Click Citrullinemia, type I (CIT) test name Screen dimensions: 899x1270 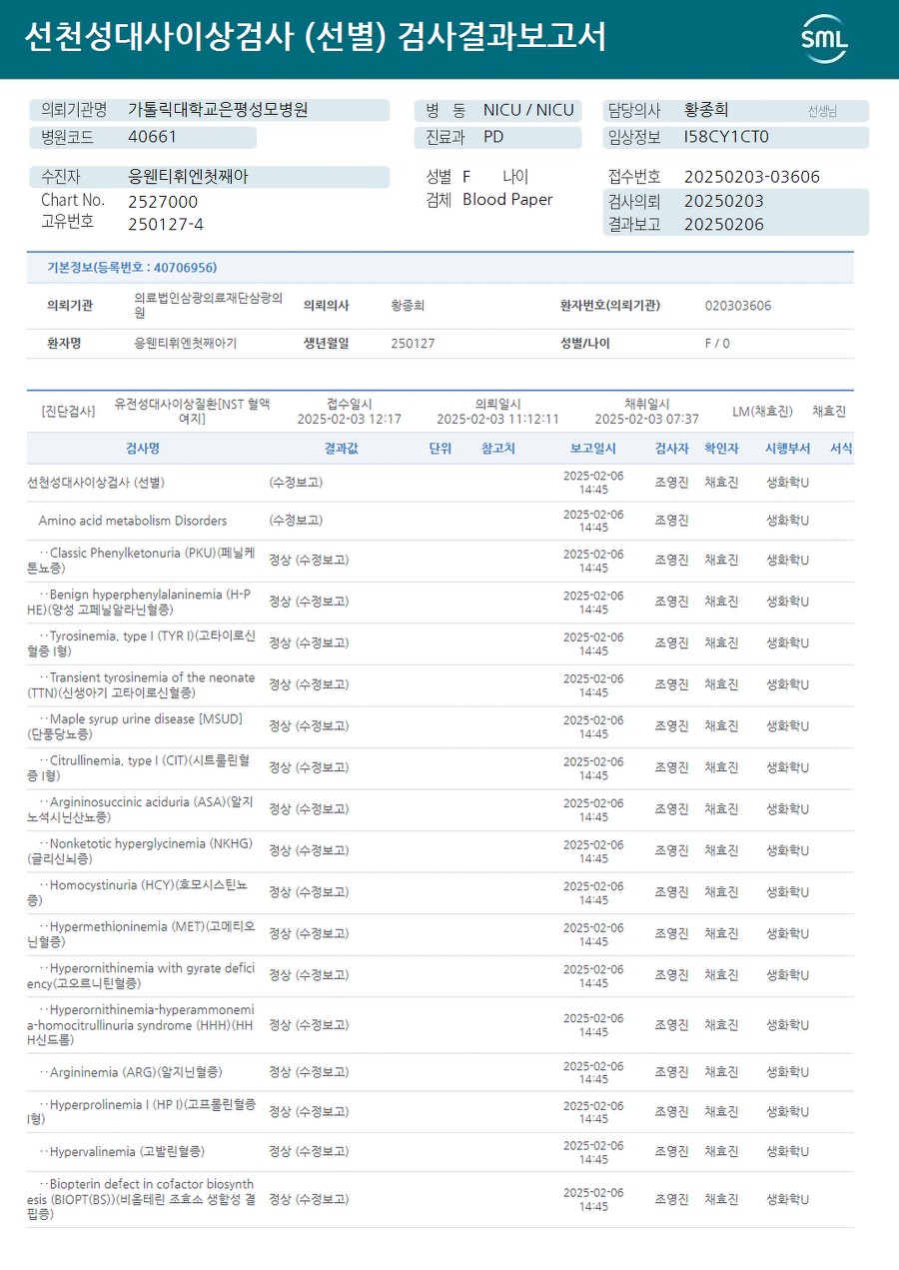(139, 767)
